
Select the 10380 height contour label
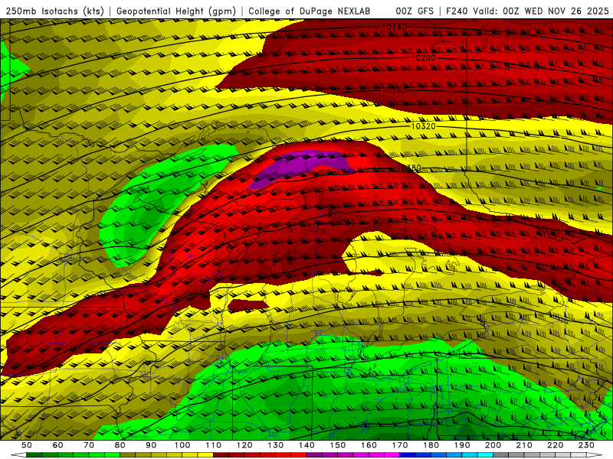pos(409,168)
